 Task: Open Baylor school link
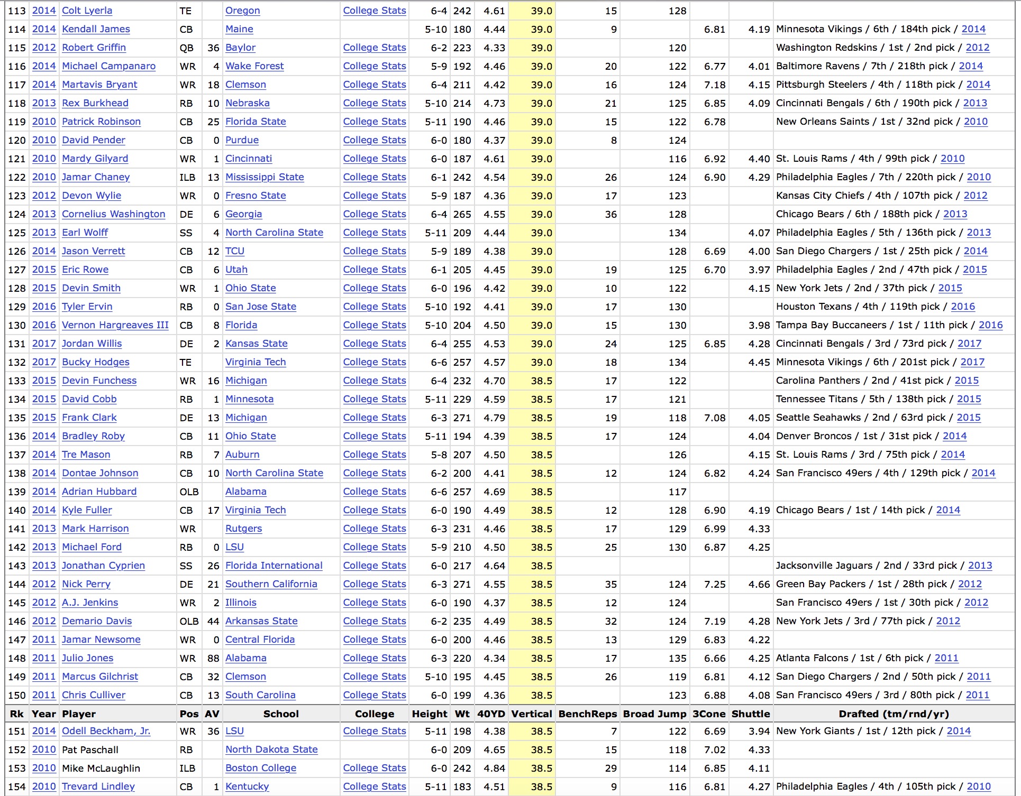click(240, 48)
